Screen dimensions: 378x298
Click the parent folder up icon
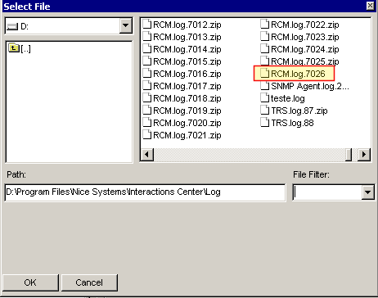14,48
